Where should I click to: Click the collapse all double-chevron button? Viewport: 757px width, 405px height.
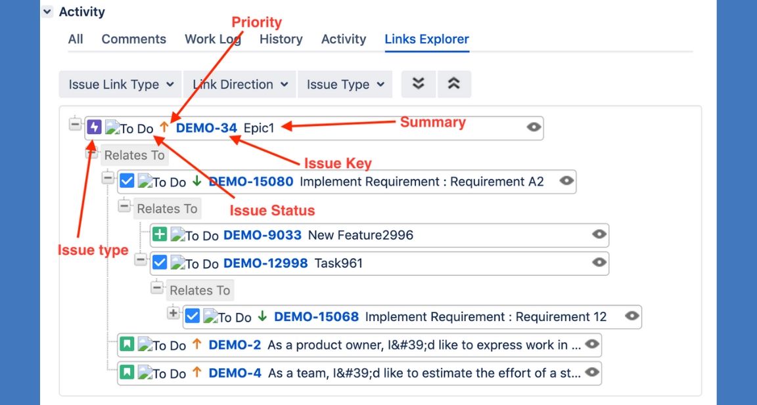pos(453,84)
